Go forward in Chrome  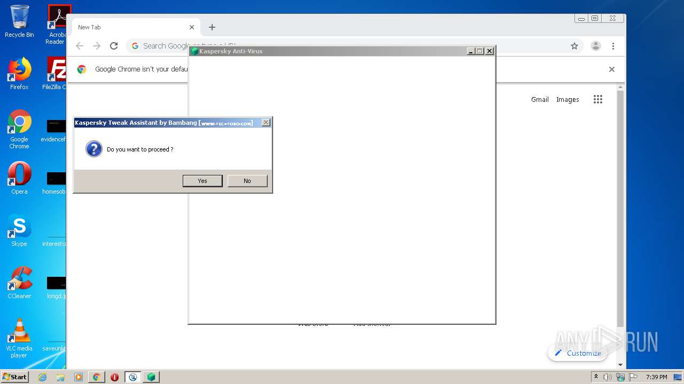(97, 46)
